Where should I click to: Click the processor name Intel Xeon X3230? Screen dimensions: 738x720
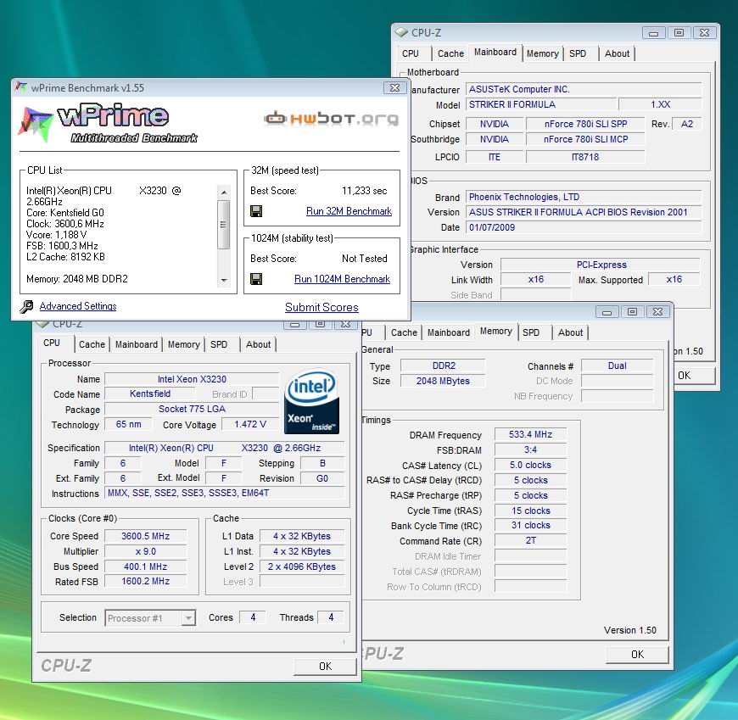[192, 379]
